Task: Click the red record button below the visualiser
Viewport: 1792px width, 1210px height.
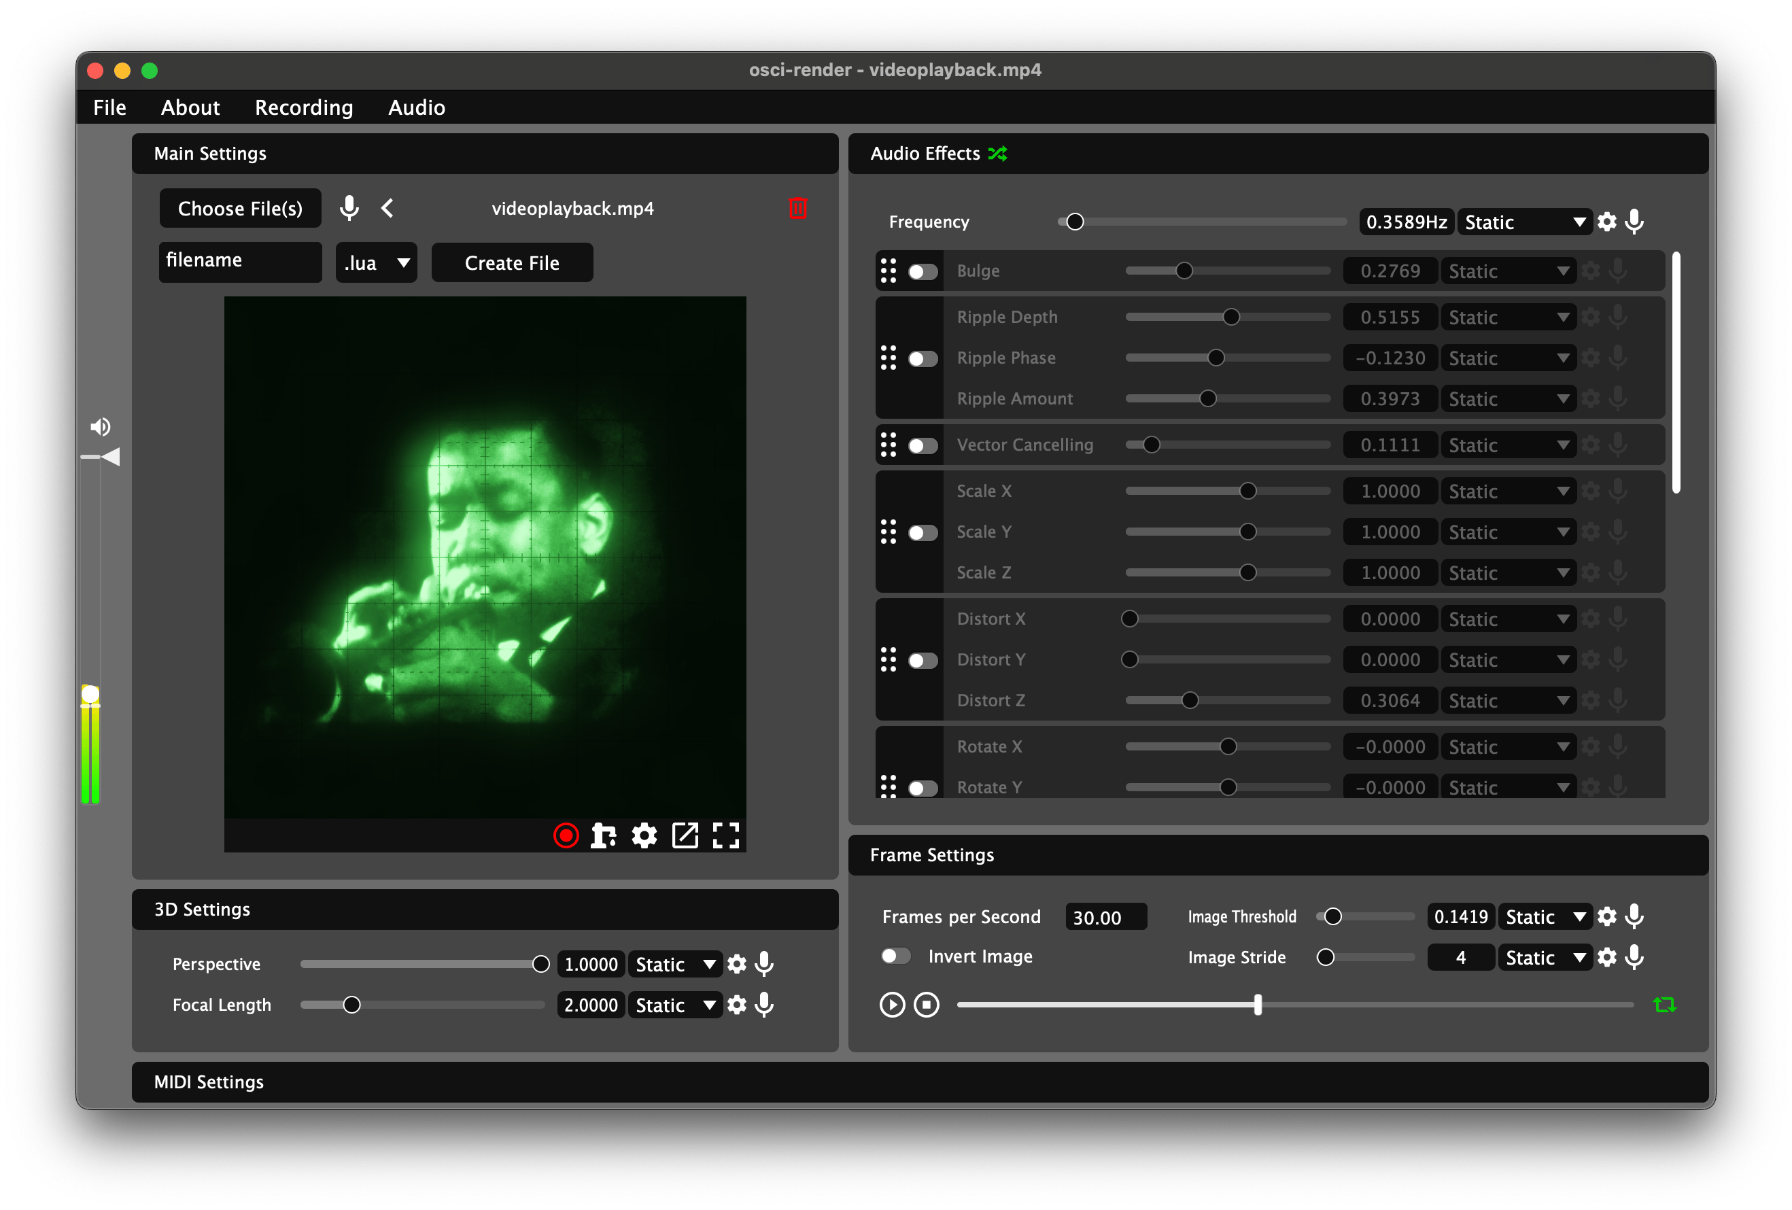Action: coord(566,835)
